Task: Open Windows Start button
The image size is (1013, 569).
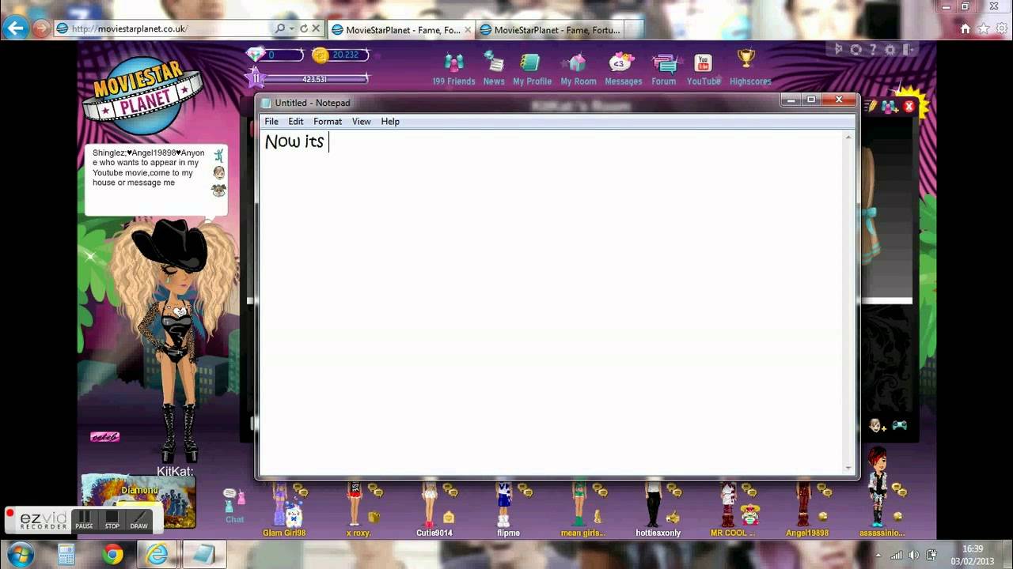Action: coord(19,555)
